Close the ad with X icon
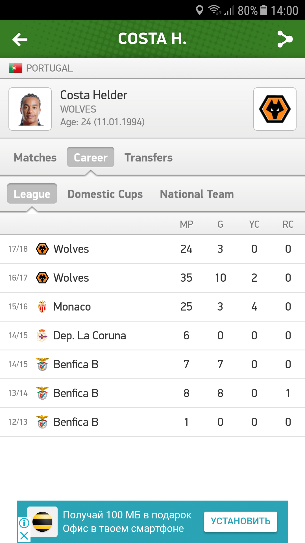Image resolution: width=305 pixels, height=543 pixels. (24, 535)
